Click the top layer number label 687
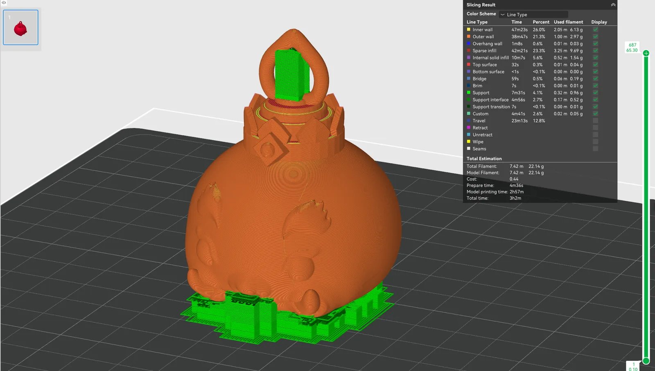655x371 pixels. point(632,45)
